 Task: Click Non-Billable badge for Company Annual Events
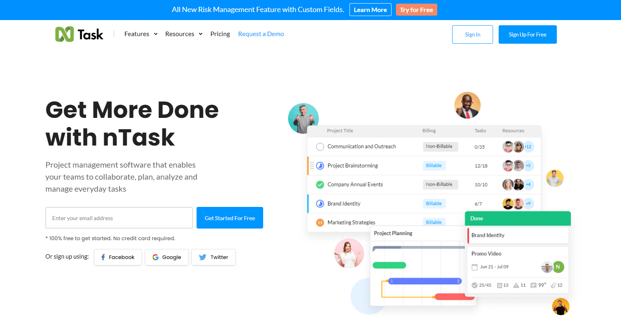pyautogui.click(x=440, y=184)
